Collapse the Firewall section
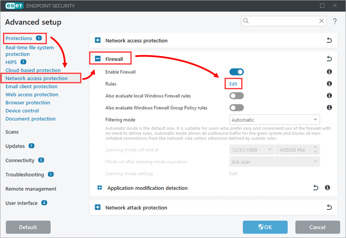This screenshot has width=346, height=238. [x=98, y=59]
